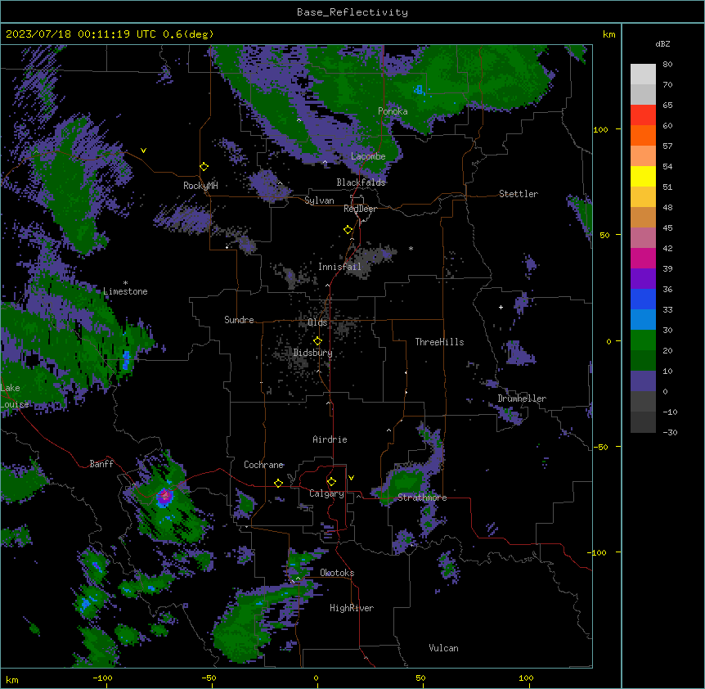
Task: Click the magenta storm core east of Banff
Action: (165, 496)
